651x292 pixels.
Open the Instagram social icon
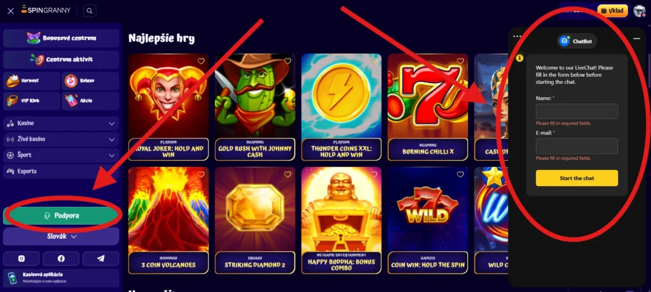[22, 258]
